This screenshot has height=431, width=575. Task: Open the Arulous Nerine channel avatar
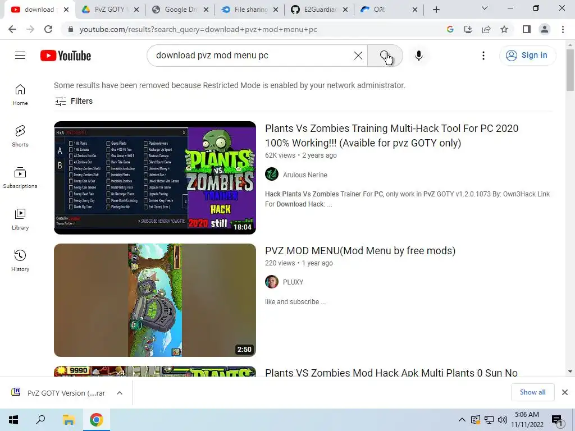[272, 175]
